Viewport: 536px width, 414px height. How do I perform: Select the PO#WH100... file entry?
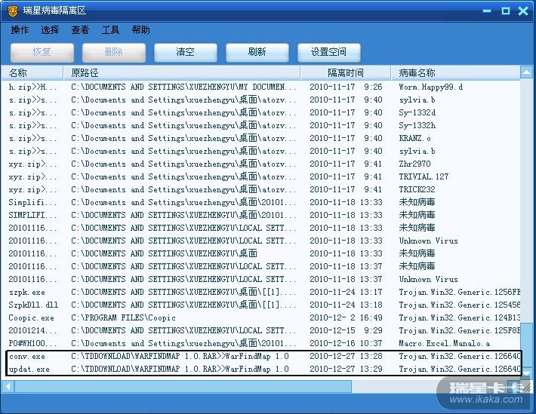261,344
